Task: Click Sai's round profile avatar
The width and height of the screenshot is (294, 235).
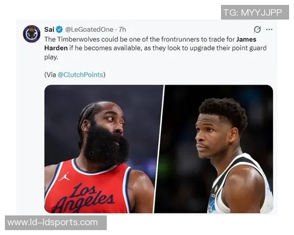Action: 31,34
